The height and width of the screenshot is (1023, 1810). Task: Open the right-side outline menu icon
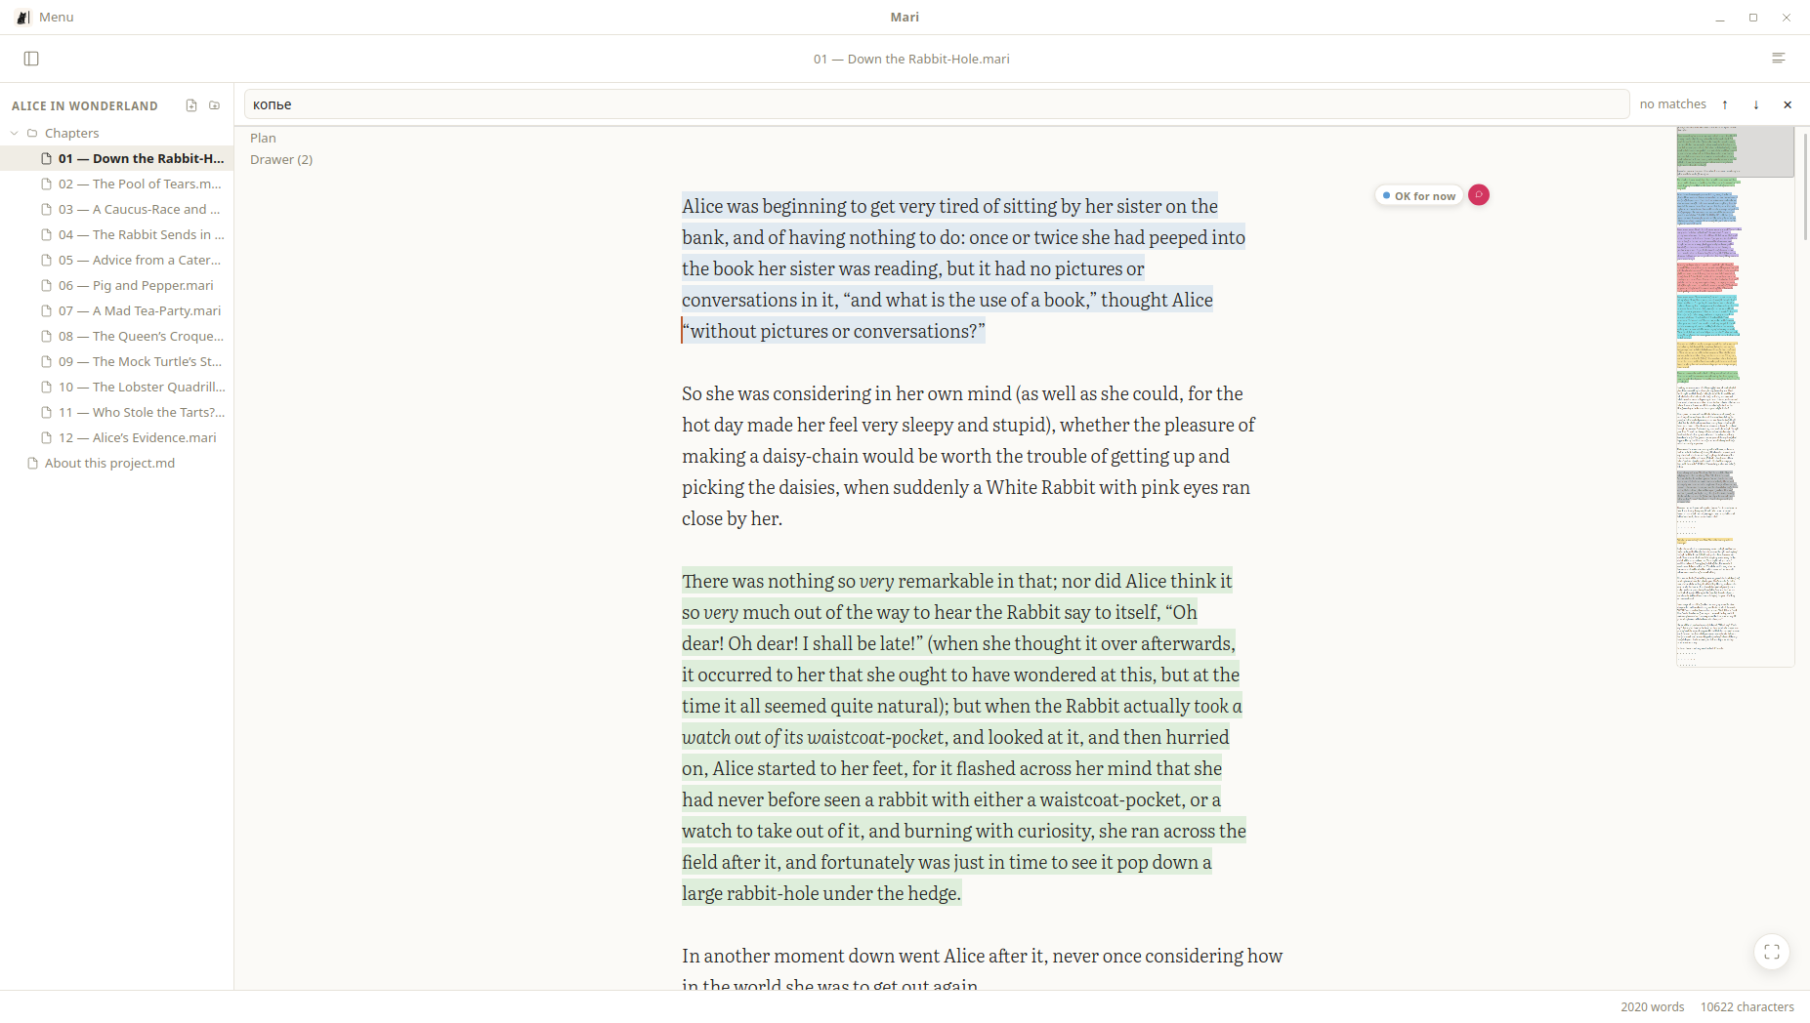point(1779,59)
